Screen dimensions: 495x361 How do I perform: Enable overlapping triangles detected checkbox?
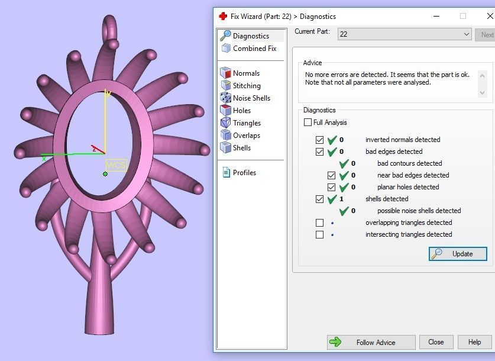point(319,223)
